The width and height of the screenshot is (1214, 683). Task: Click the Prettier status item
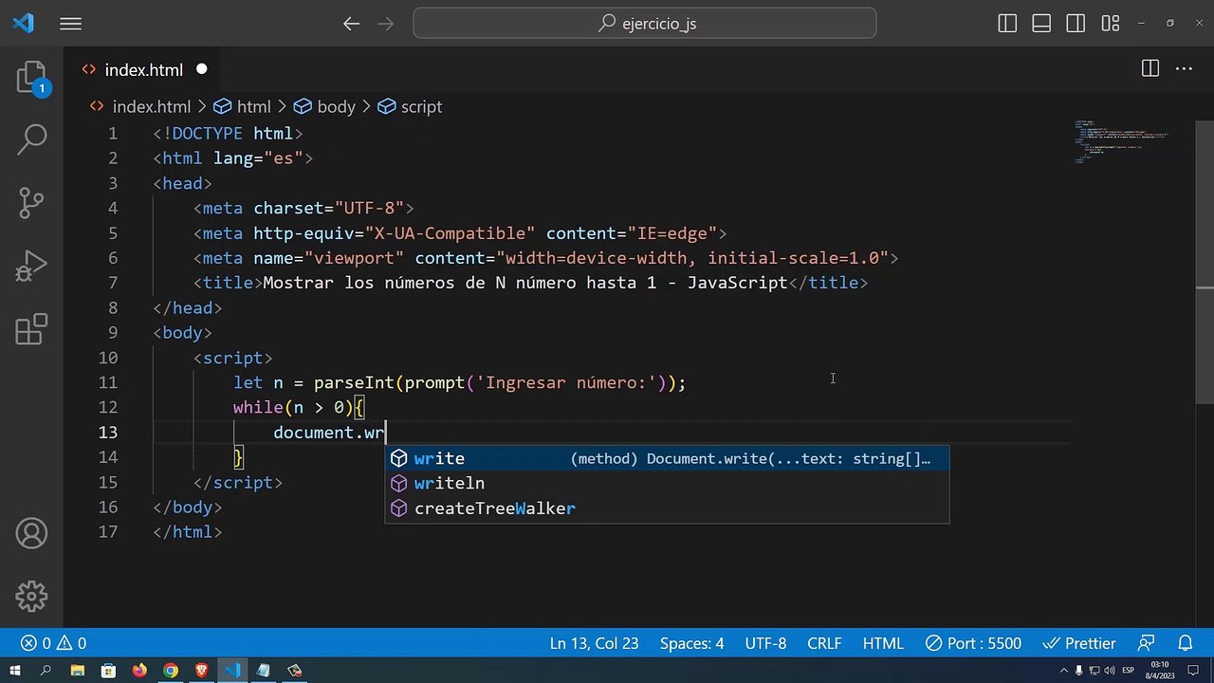tap(1079, 643)
